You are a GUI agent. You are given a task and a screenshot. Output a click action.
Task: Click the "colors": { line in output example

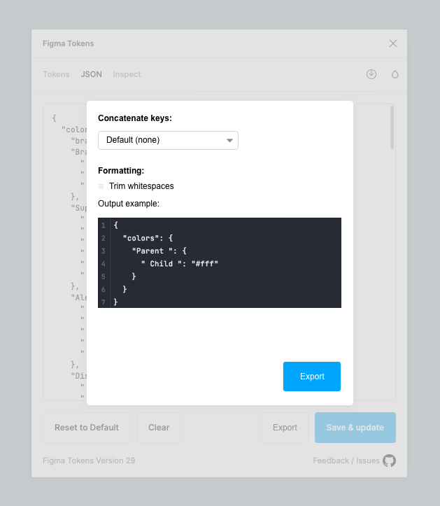(148, 238)
